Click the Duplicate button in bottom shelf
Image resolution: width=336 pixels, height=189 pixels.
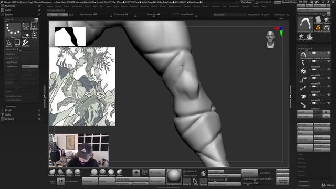(x=90, y=181)
